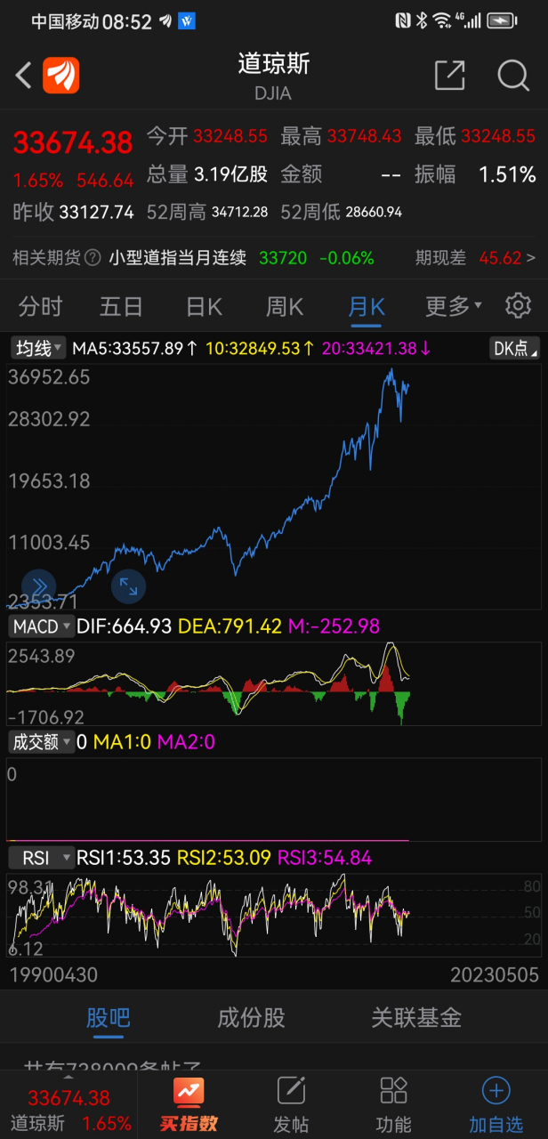Open the 均线 indicator dropdown
The width and height of the screenshot is (548, 1139).
tap(37, 348)
